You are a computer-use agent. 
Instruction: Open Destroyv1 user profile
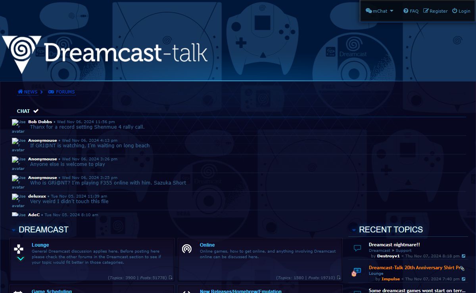point(388,256)
